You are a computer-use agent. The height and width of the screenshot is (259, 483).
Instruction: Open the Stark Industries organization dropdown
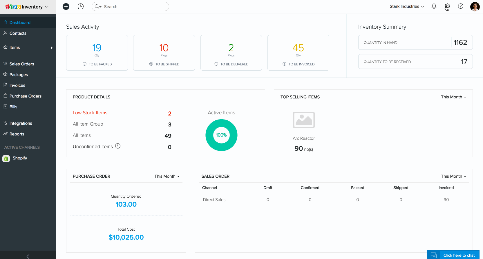(x=407, y=6)
